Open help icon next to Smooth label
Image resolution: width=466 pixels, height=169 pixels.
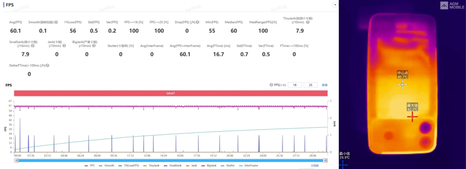[x=56, y=22]
